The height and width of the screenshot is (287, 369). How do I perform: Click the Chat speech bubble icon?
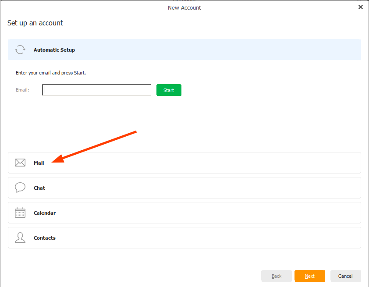(x=20, y=188)
